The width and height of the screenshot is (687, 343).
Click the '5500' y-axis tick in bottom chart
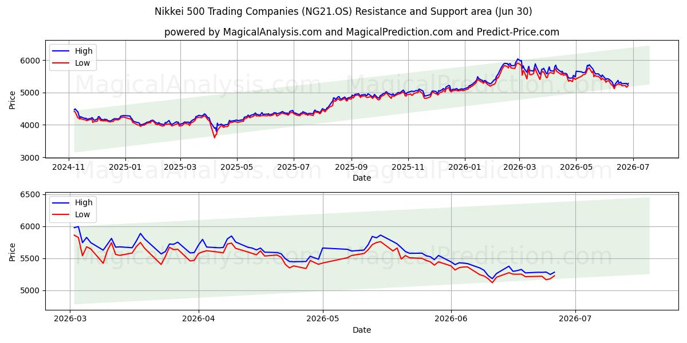[x=30, y=259]
